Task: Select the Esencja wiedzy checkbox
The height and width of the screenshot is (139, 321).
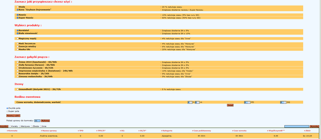Action: pos(18,46)
